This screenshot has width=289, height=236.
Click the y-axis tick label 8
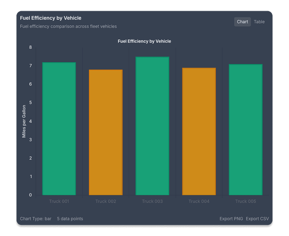point(30,47)
